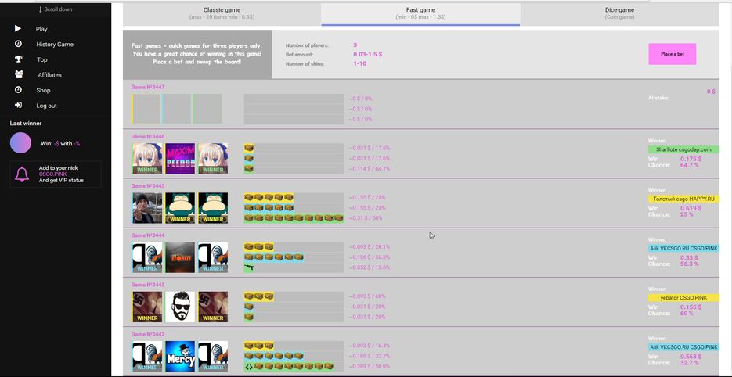
Task: Click the 0.568 $ win amount
Action: click(691, 357)
